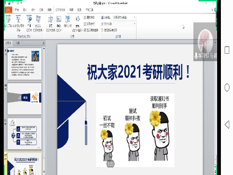Switch to the Developer (开发工具) ribbon tab
The width and height of the screenshot is (233, 175).
coord(89,10)
